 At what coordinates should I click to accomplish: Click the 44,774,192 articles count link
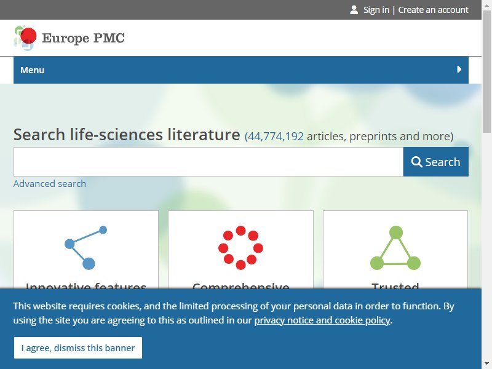pos(276,136)
